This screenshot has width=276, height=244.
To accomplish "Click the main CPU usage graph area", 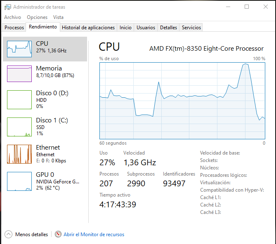I will 182,101.
